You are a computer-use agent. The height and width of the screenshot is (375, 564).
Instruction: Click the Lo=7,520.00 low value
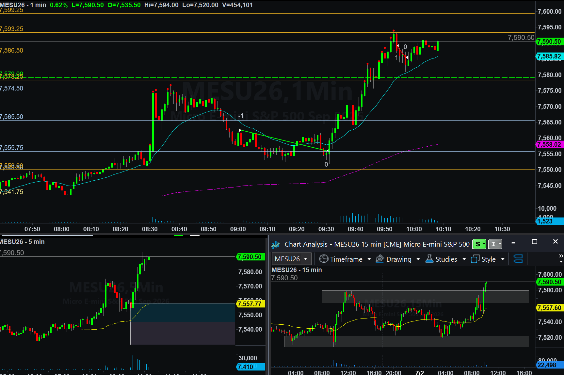click(200, 5)
